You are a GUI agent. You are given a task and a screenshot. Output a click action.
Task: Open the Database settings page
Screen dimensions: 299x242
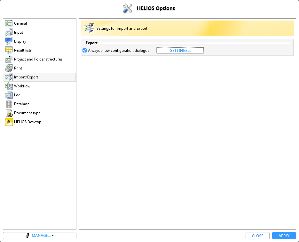[22, 104]
